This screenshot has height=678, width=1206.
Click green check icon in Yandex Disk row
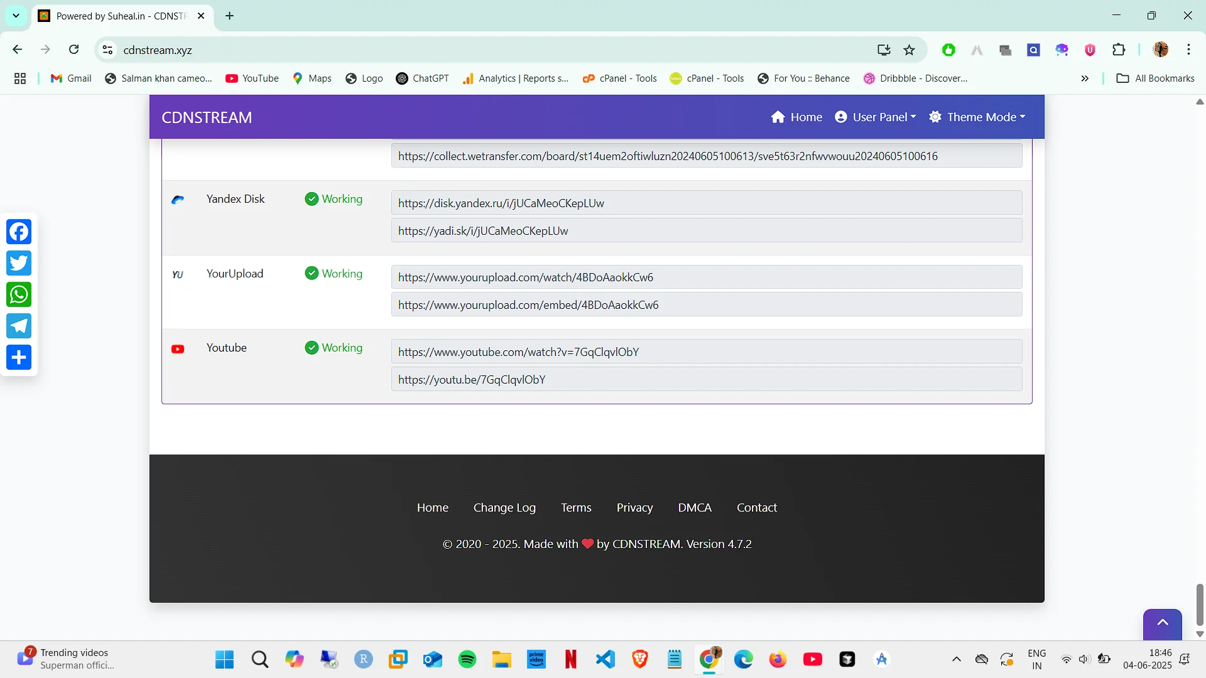[312, 199]
